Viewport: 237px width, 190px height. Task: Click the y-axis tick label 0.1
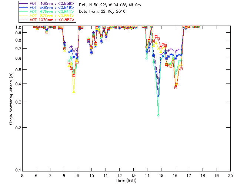18,170
